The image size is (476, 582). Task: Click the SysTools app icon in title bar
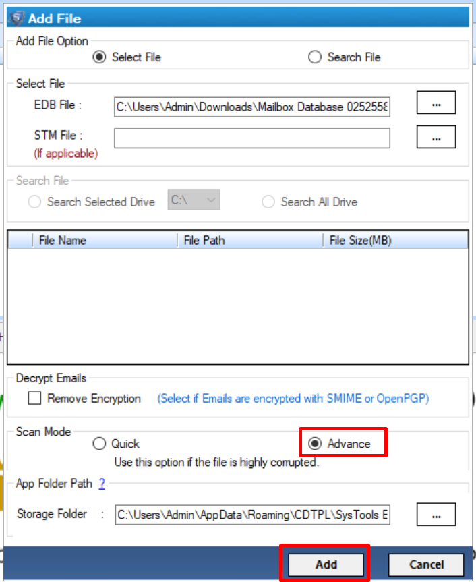(17, 18)
